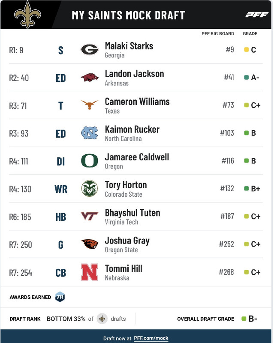The width and height of the screenshot is (274, 343).
Task: Select the Arkansas Razorbacks logo
Action: (x=90, y=78)
